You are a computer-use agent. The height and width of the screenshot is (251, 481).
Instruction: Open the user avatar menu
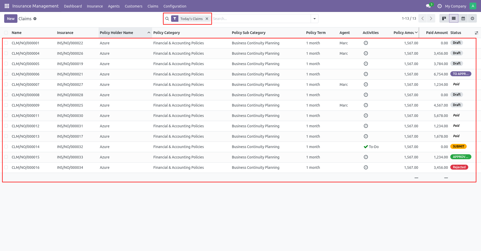pyautogui.click(x=473, y=6)
